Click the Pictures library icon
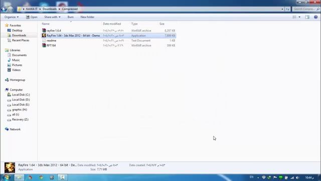 point(9,65)
